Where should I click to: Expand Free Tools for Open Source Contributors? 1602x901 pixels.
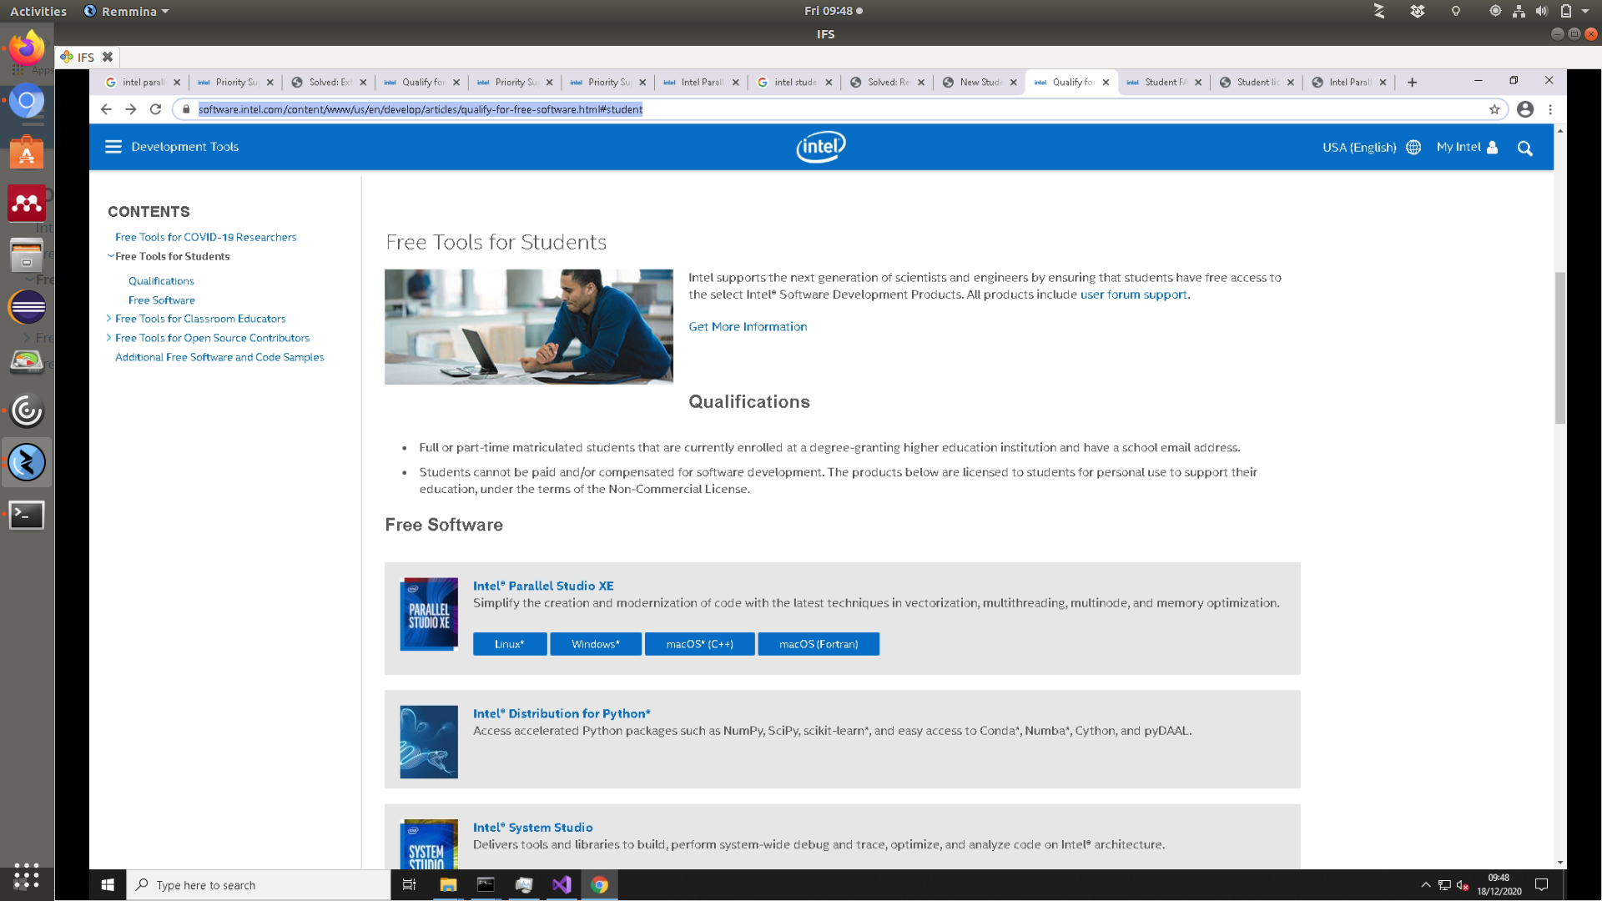click(108, 338)
